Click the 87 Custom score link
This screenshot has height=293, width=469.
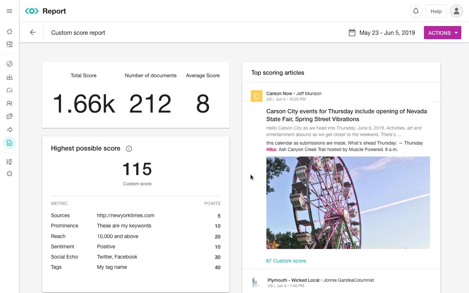click(286, 261)
